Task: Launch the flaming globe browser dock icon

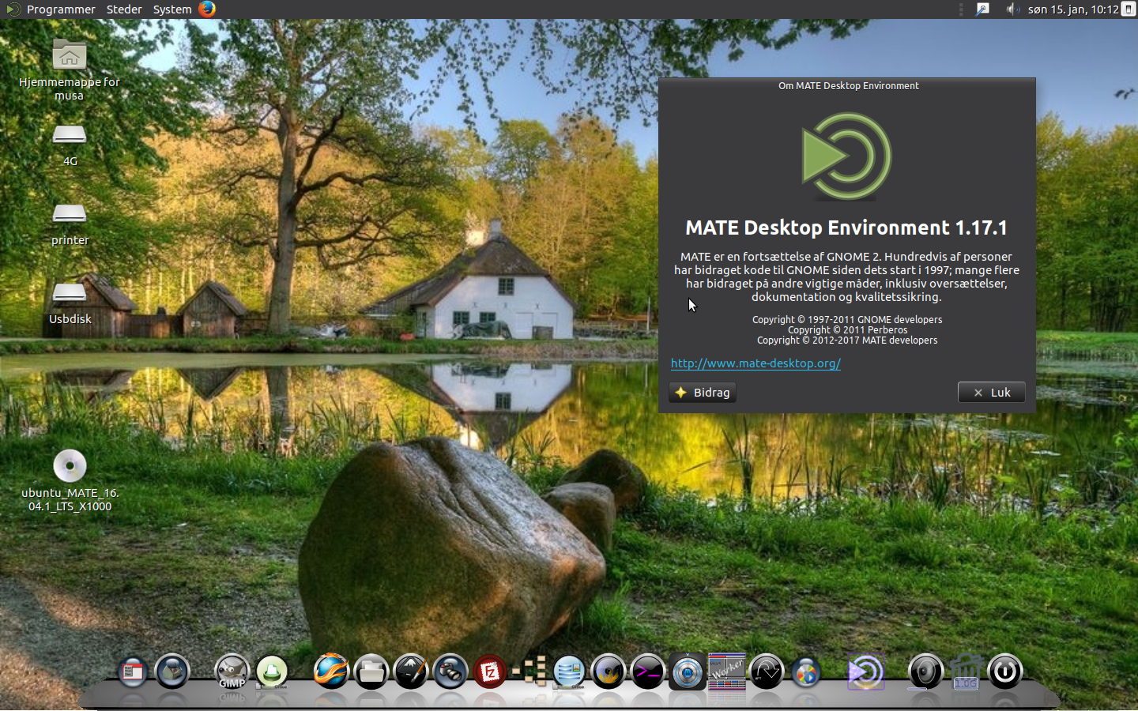Action: (330, 672)
